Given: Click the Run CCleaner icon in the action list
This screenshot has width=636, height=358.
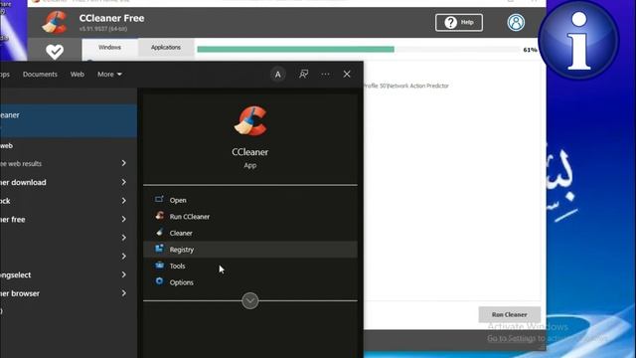Looking at the screenshot, I should (159, 216).
